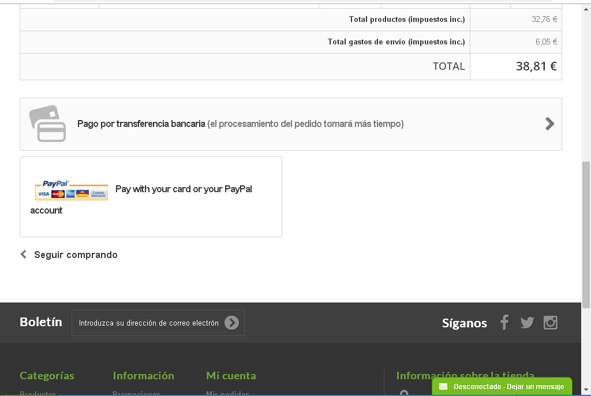Open the Twitter social link icon

point(527,323)
